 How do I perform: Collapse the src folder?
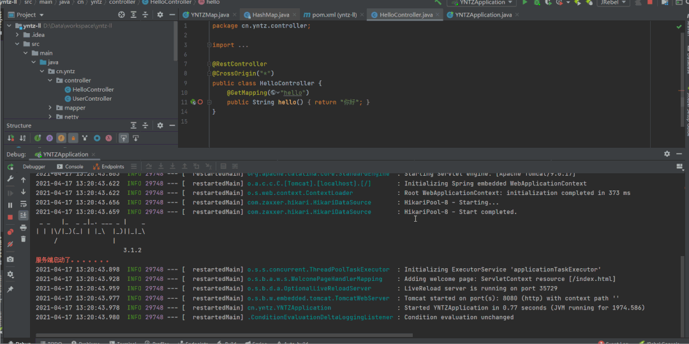coord(17,44)
